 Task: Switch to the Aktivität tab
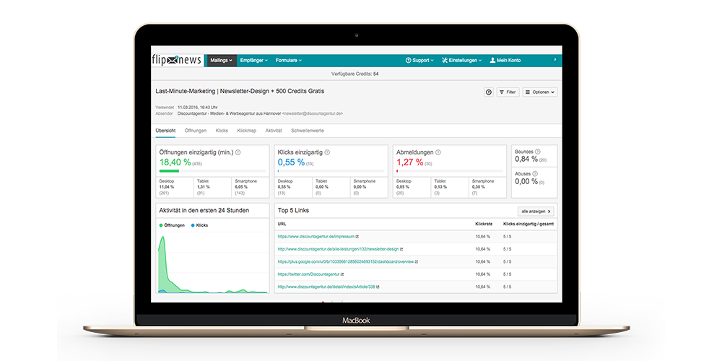coord(274,131)
